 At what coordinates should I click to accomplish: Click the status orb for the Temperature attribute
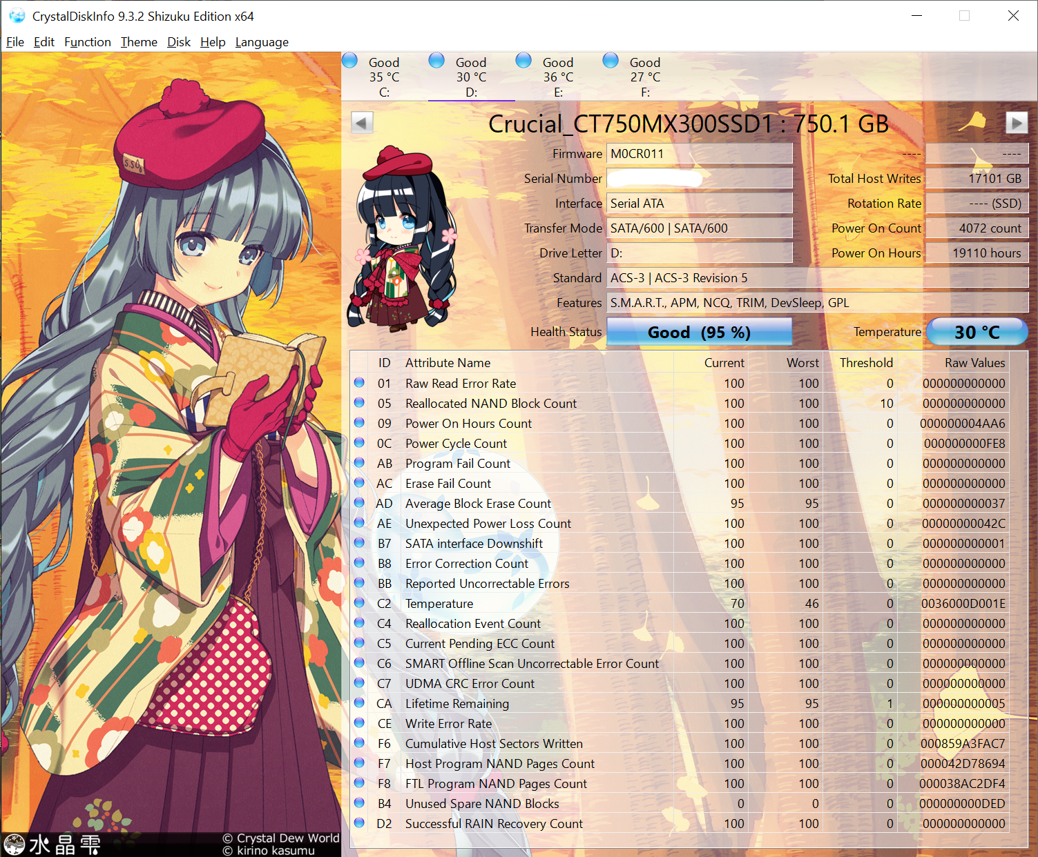pyautogui.click(x=359, y=602)
